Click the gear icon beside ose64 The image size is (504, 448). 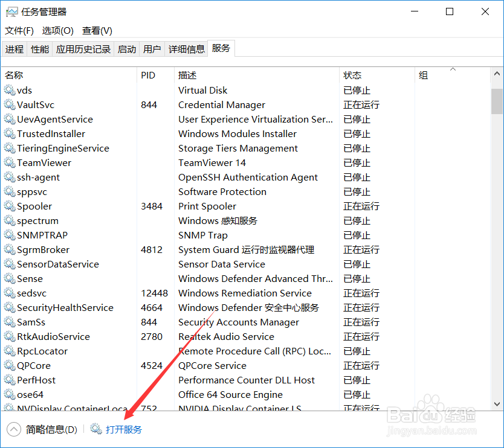10,394
